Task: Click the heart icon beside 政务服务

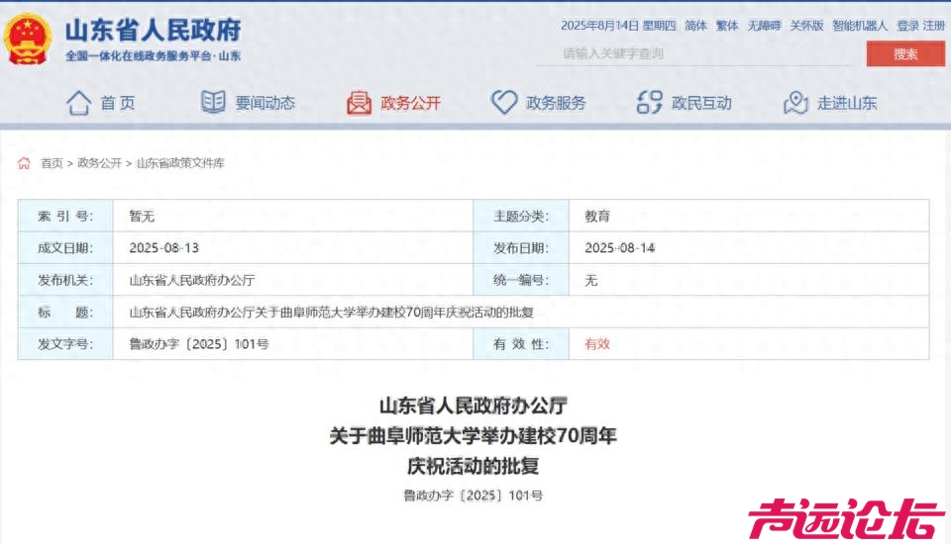Action: click(x=504, y=103)
